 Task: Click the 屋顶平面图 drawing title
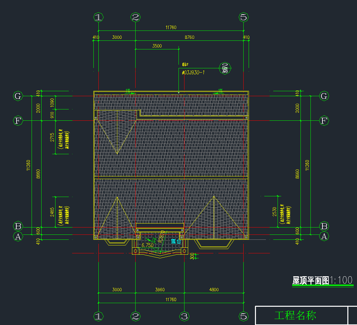pos(310,281)
